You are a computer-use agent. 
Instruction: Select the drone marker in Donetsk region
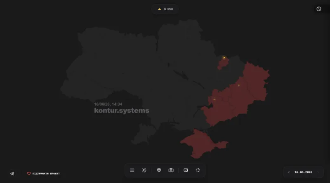239,86
